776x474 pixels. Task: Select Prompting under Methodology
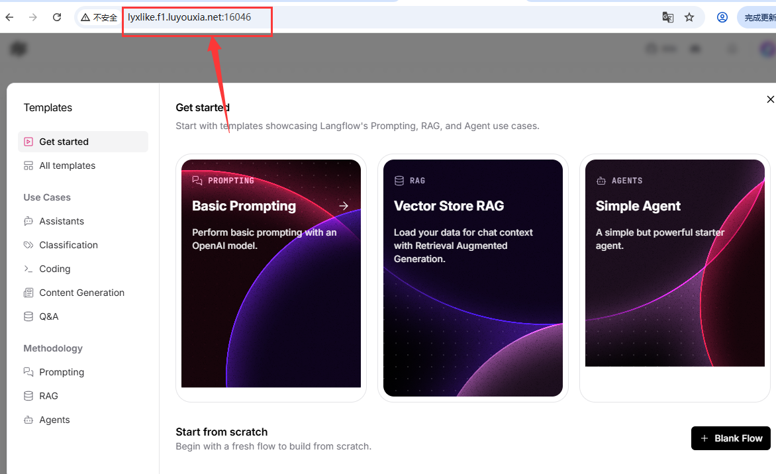coord(83,372)
